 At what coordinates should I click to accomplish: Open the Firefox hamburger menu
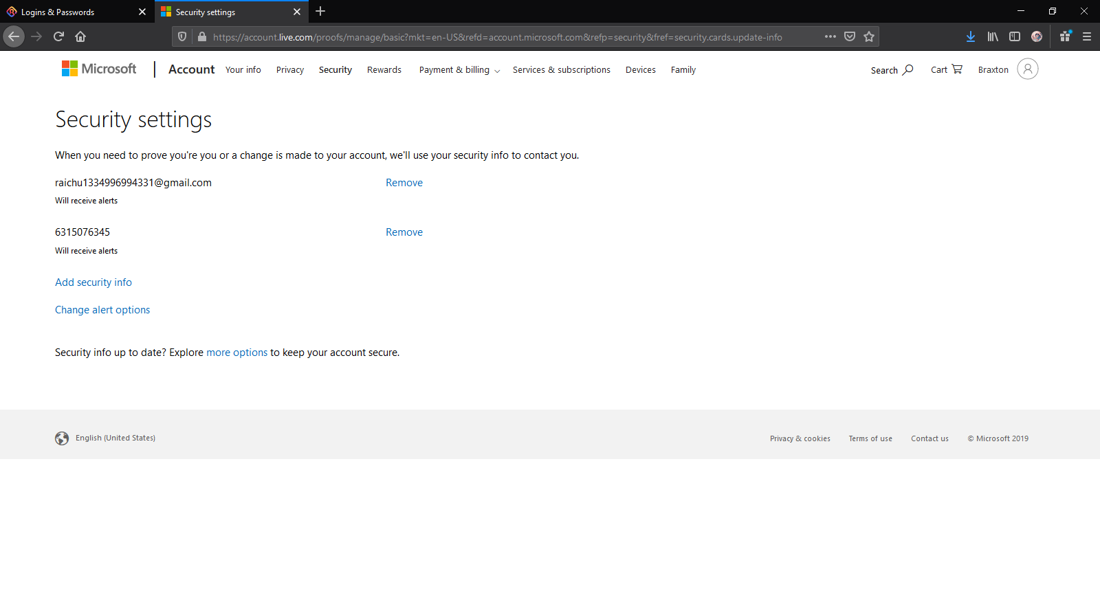pyautogui.click(x=1087, y=36)
